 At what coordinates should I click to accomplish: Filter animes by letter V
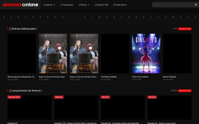(166, 17)
